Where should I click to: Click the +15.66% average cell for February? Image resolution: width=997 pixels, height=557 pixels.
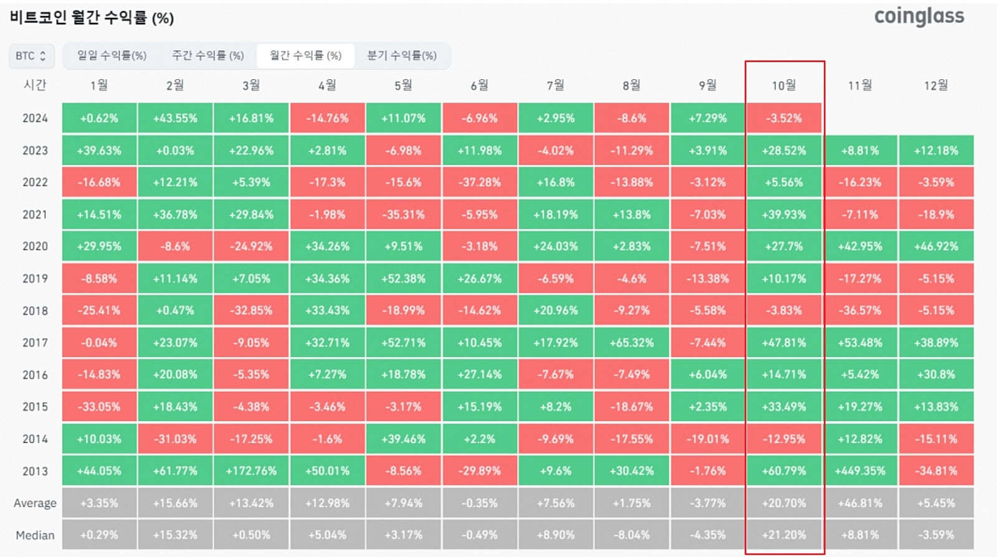coord(175,503)
